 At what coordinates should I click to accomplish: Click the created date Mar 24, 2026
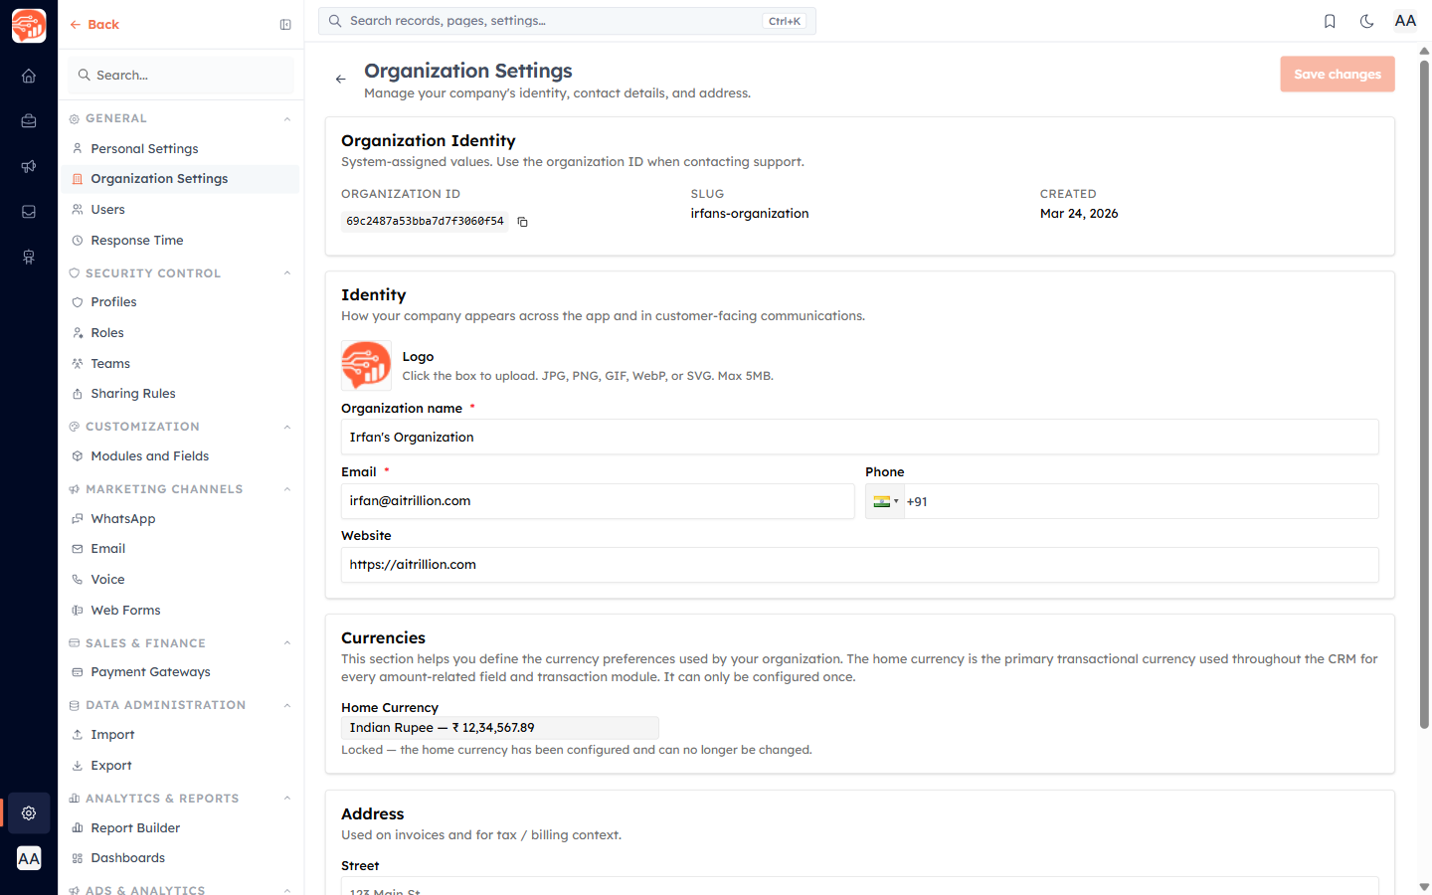point(1079,214)
